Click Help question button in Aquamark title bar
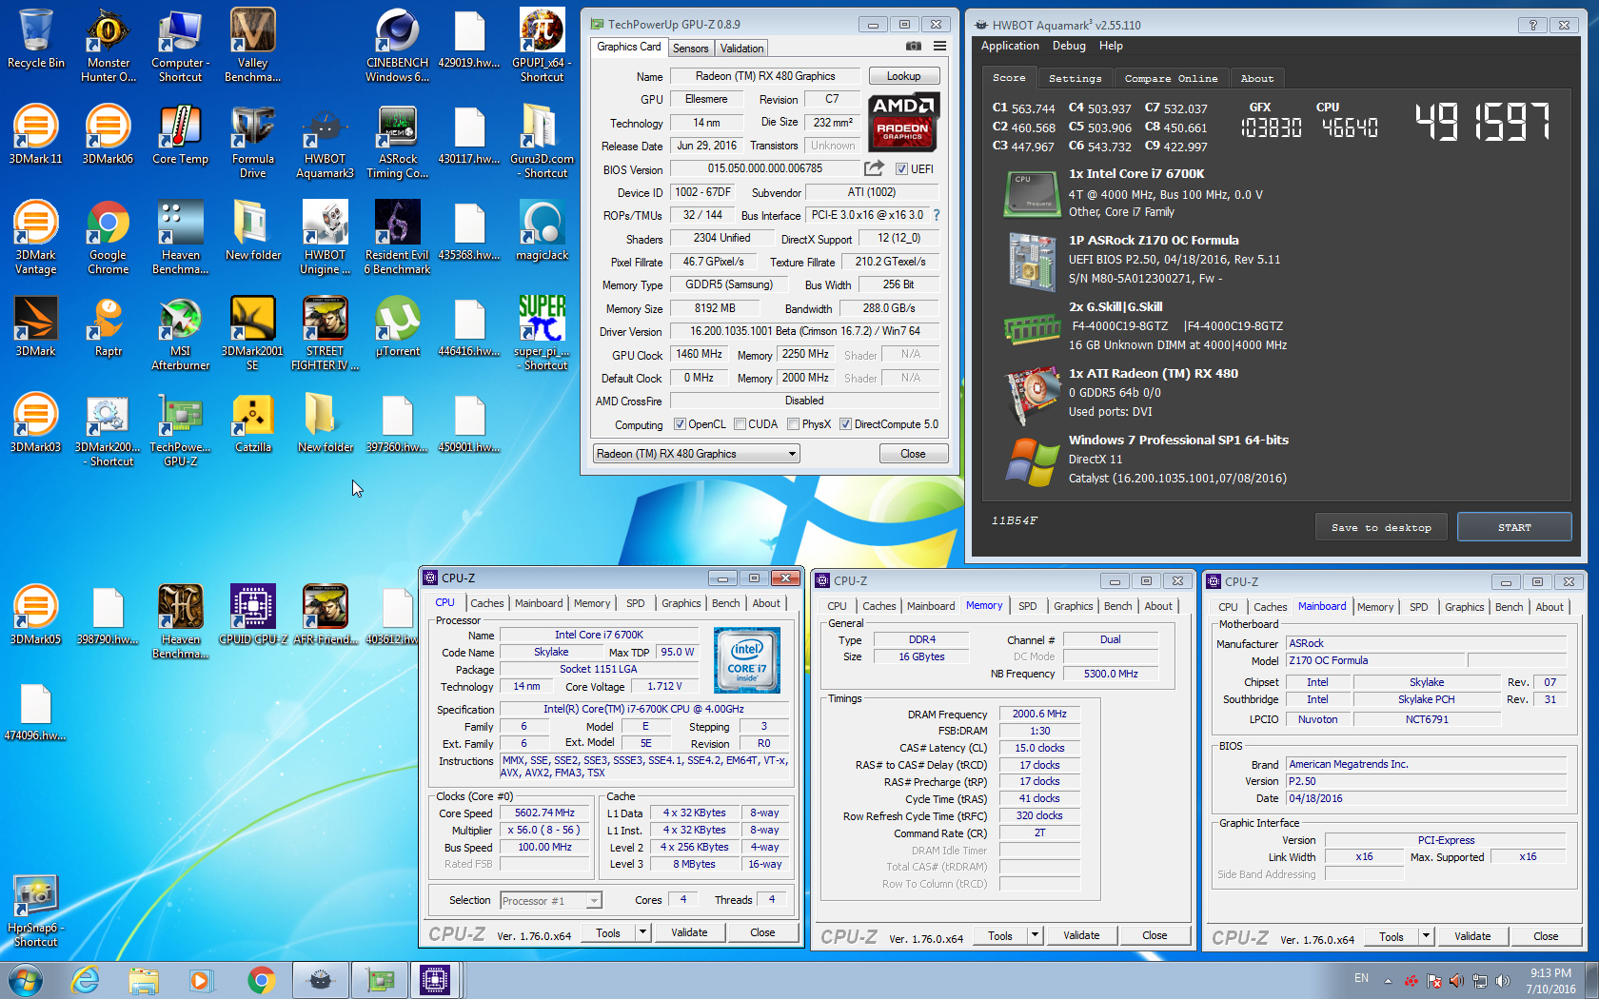1599x999 pixels. 1532,25
